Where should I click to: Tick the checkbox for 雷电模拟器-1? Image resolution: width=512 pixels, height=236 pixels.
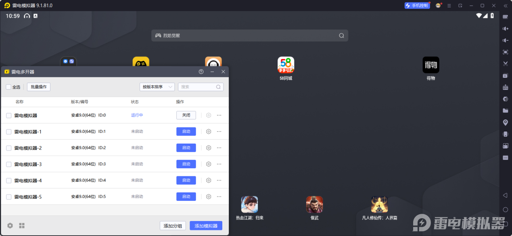[x=8, y=132]
